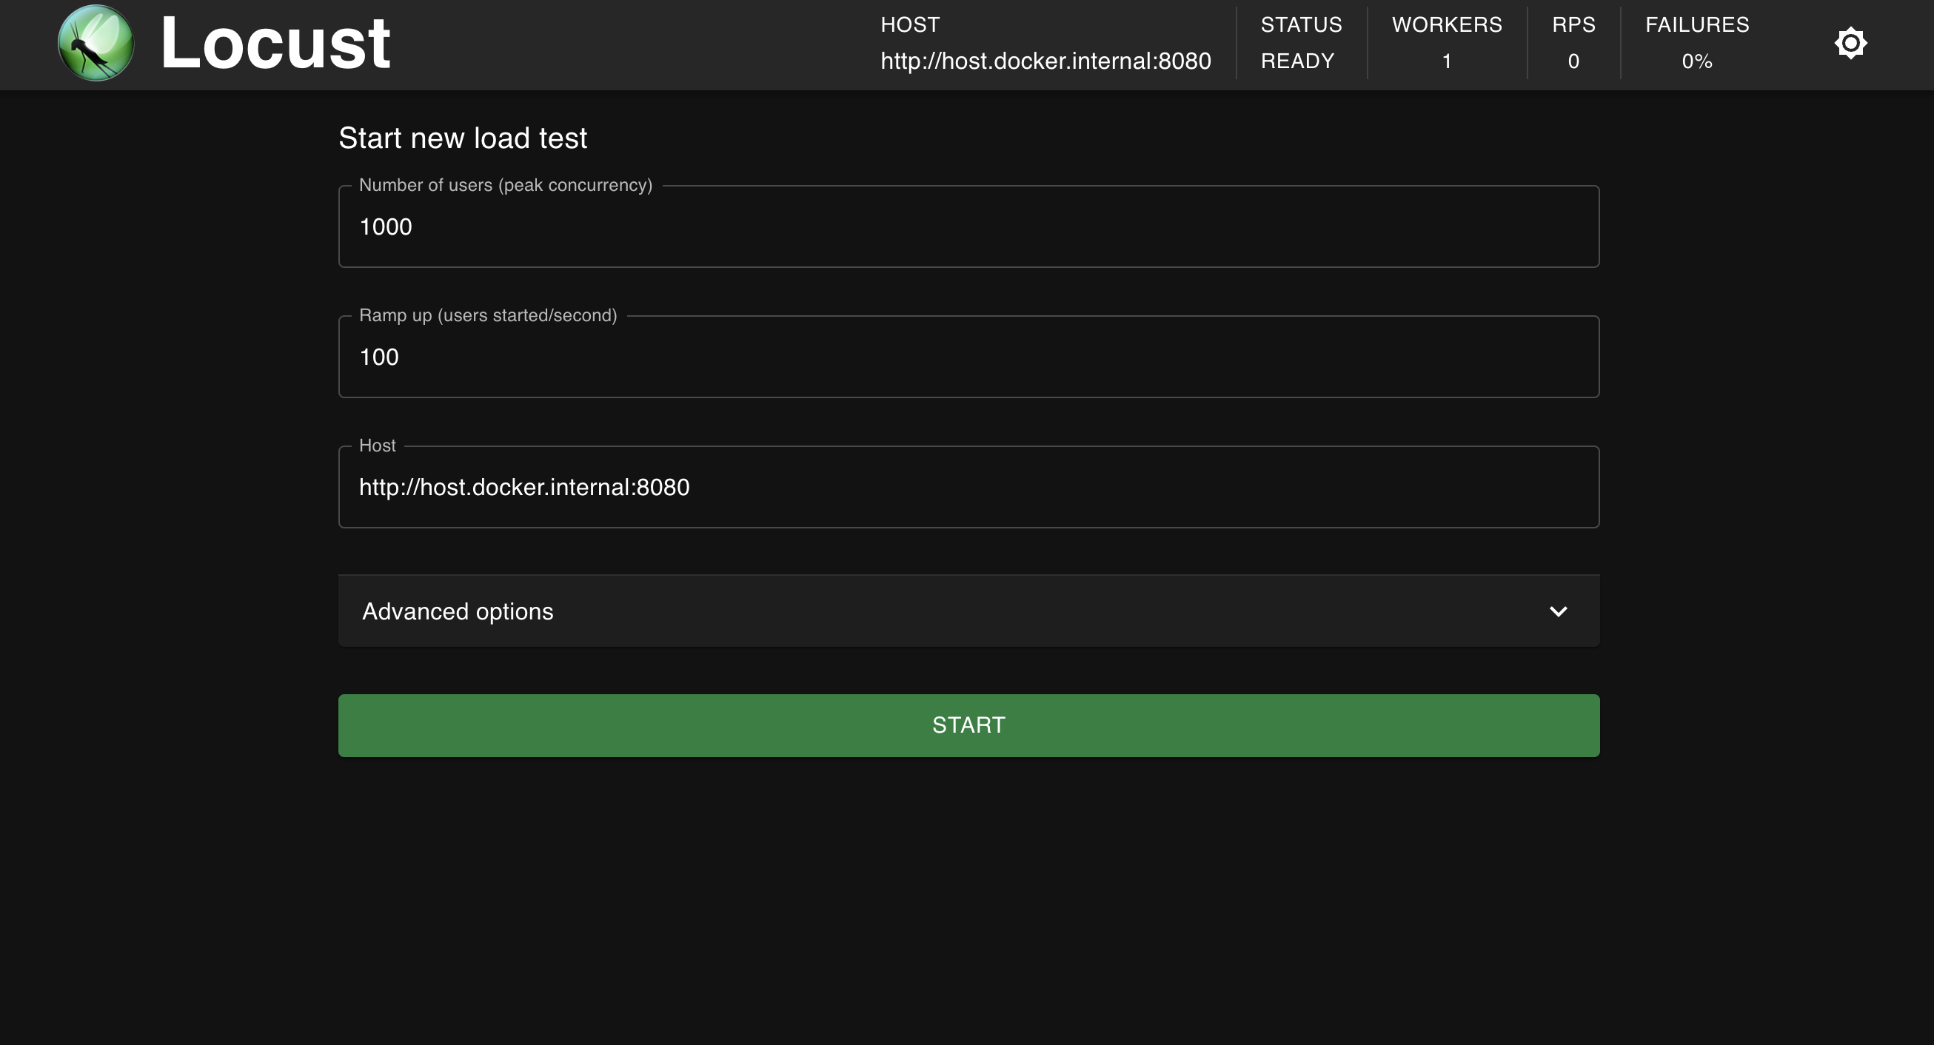Image resolution: width=1934 pixels, height=1045 pixels.
Task: Click the Locust title text in header
Action: [x=275, y=44]
